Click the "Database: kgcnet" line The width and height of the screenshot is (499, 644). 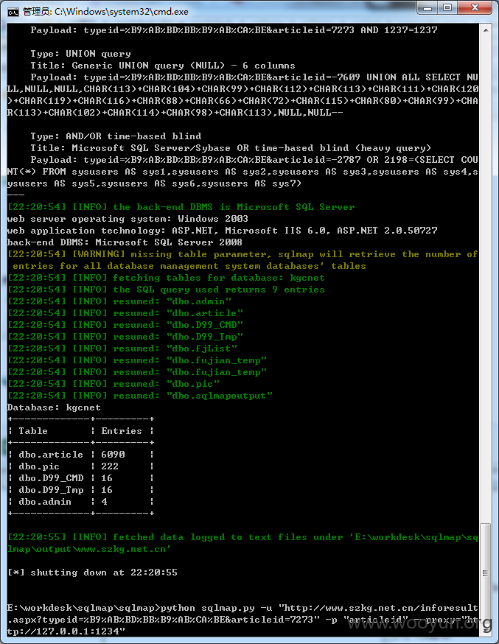point(54,407)
